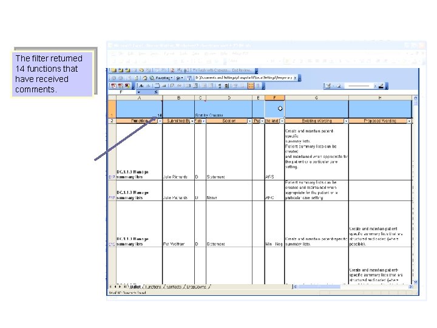
Task: Click cell A1 showing count 14
Action: point(140,109)
